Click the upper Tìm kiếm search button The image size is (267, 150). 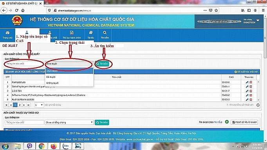click(x=102, y=64)
